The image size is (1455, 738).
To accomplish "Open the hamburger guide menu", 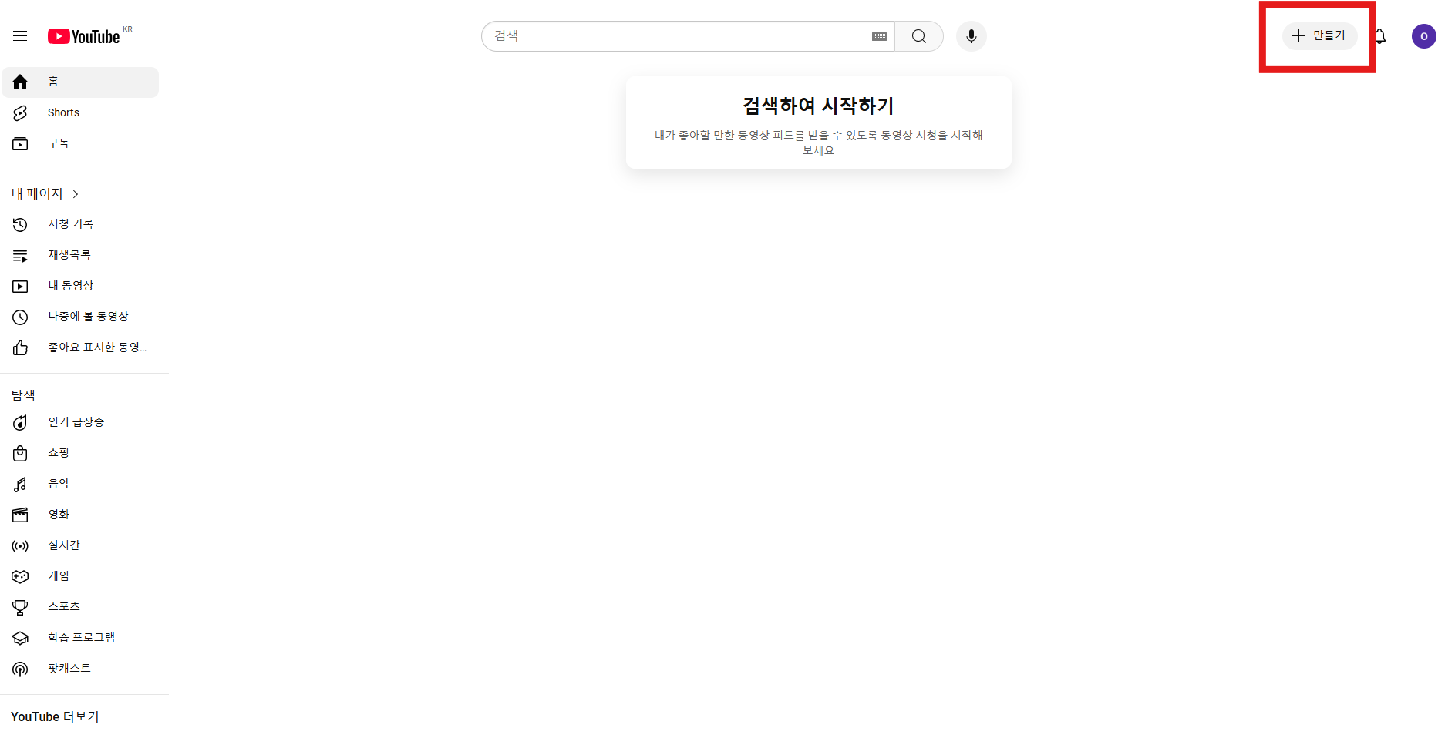I will pyautogui.click(x=20, y=36).
